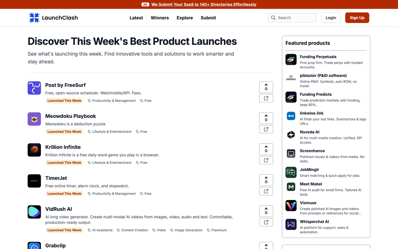
Task: Click the Login button
Action: click(331, 18)
